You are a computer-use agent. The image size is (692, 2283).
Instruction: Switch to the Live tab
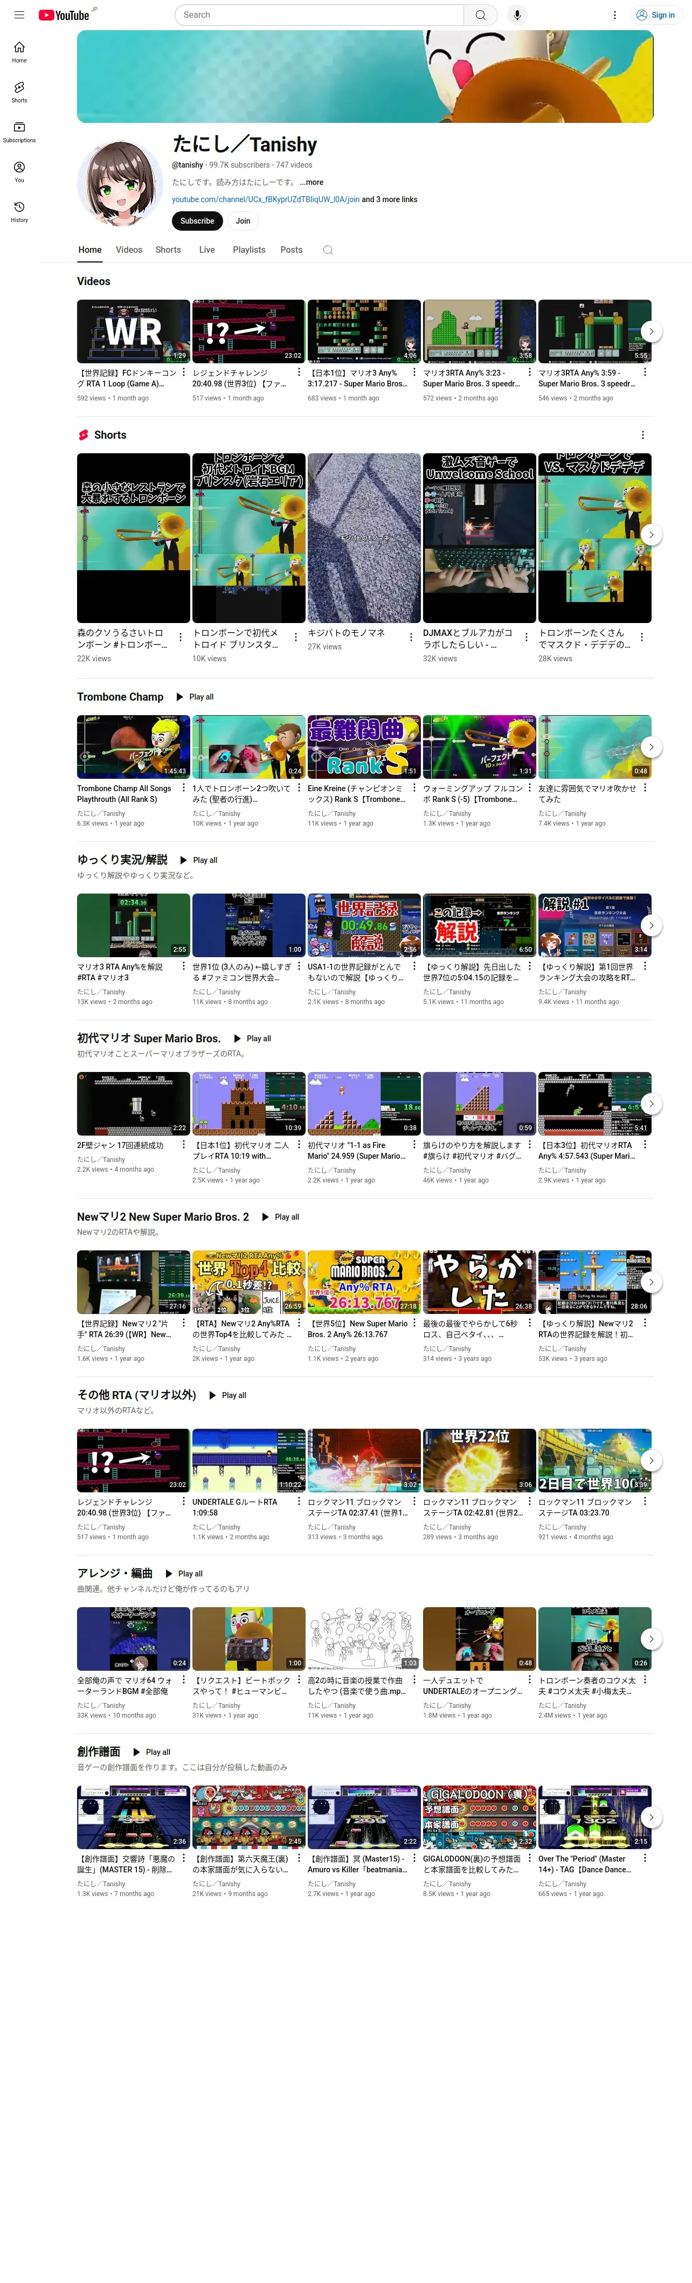click(x=206, y=250)
